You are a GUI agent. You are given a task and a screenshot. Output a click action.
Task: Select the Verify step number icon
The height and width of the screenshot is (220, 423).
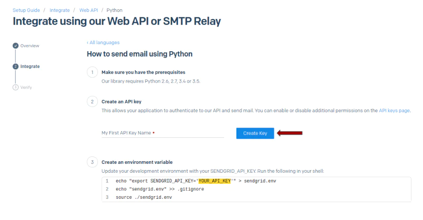[x=15, y=87]
